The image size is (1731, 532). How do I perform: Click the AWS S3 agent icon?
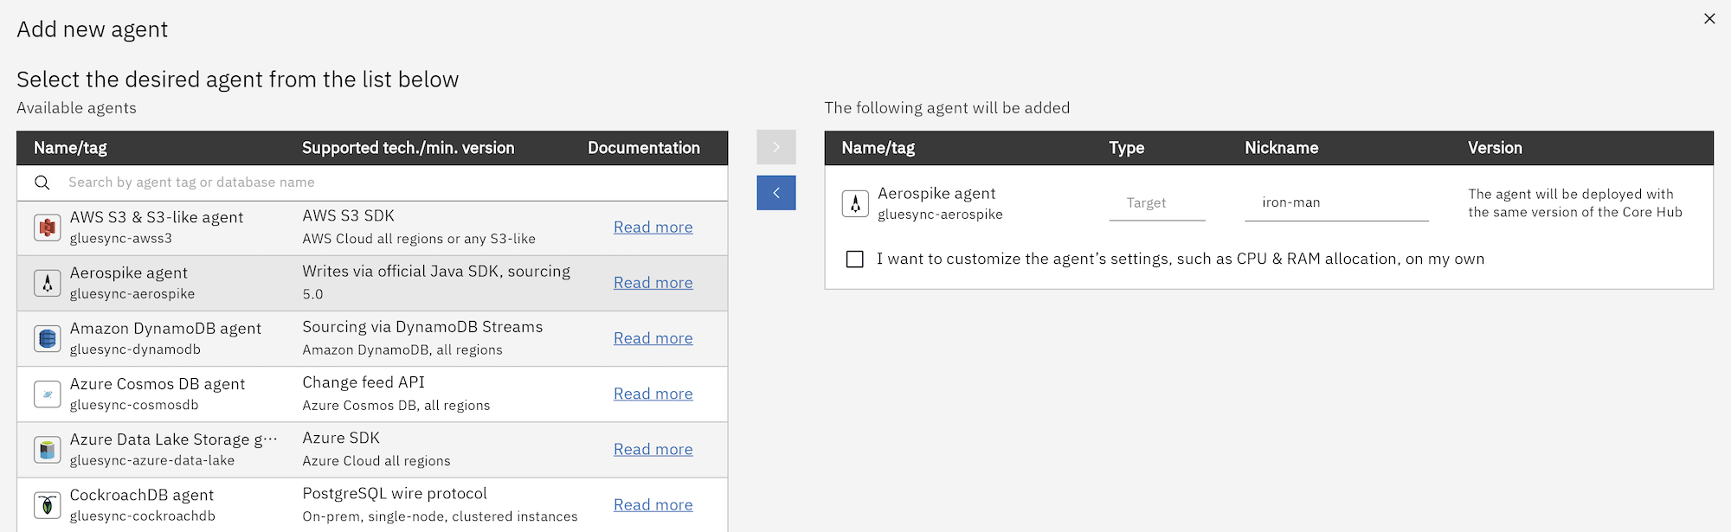tap(47, 228)
